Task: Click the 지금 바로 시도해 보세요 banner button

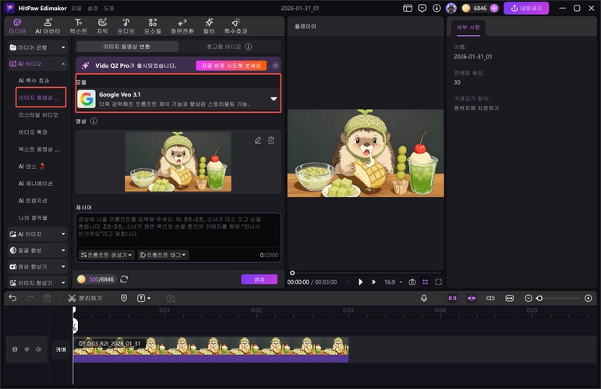Action: pyautogui.click(x=232, y=65)
